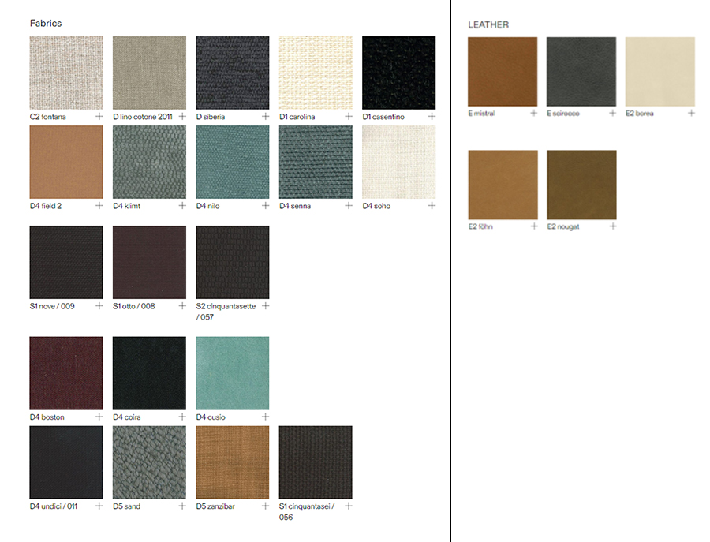Click the plus icon next to C2 fontana
The width and height of the screenshot is (710, 542).
click(99, 116)
